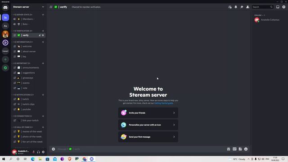The height and width of the screenshot is (162, 288).
Task: Open User Settings gear icon
Action: pyautogui.click(x=43, y=152)
